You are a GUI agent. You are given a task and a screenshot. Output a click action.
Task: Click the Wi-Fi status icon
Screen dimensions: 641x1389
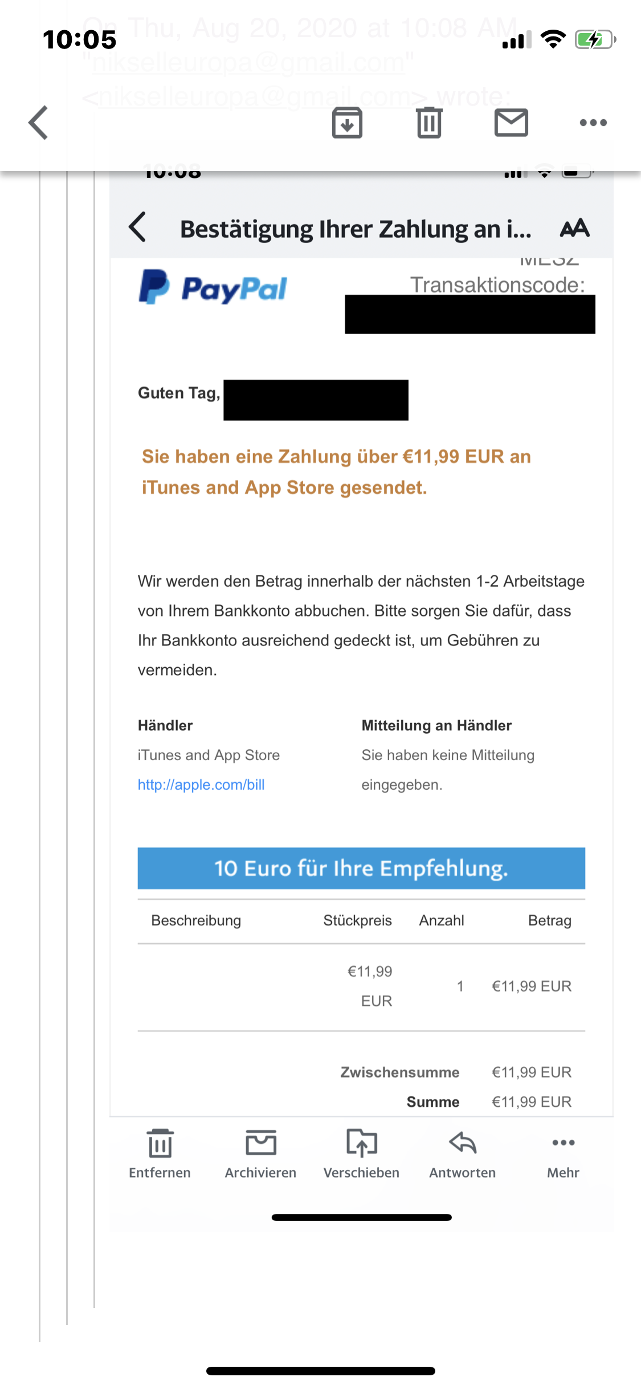(553, 40)
